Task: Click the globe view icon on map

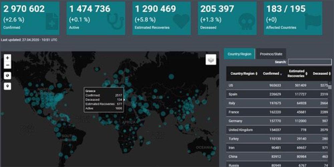Action: coord(8,76)
